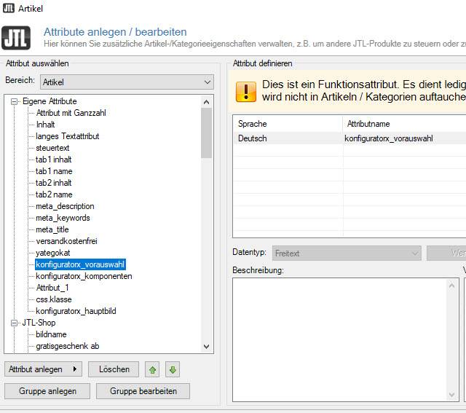This screenshot has width=466, height=413.
Task: Click the attribute tree scrollbar thumb
Action: pyautogui.click(x=206, y=133)
